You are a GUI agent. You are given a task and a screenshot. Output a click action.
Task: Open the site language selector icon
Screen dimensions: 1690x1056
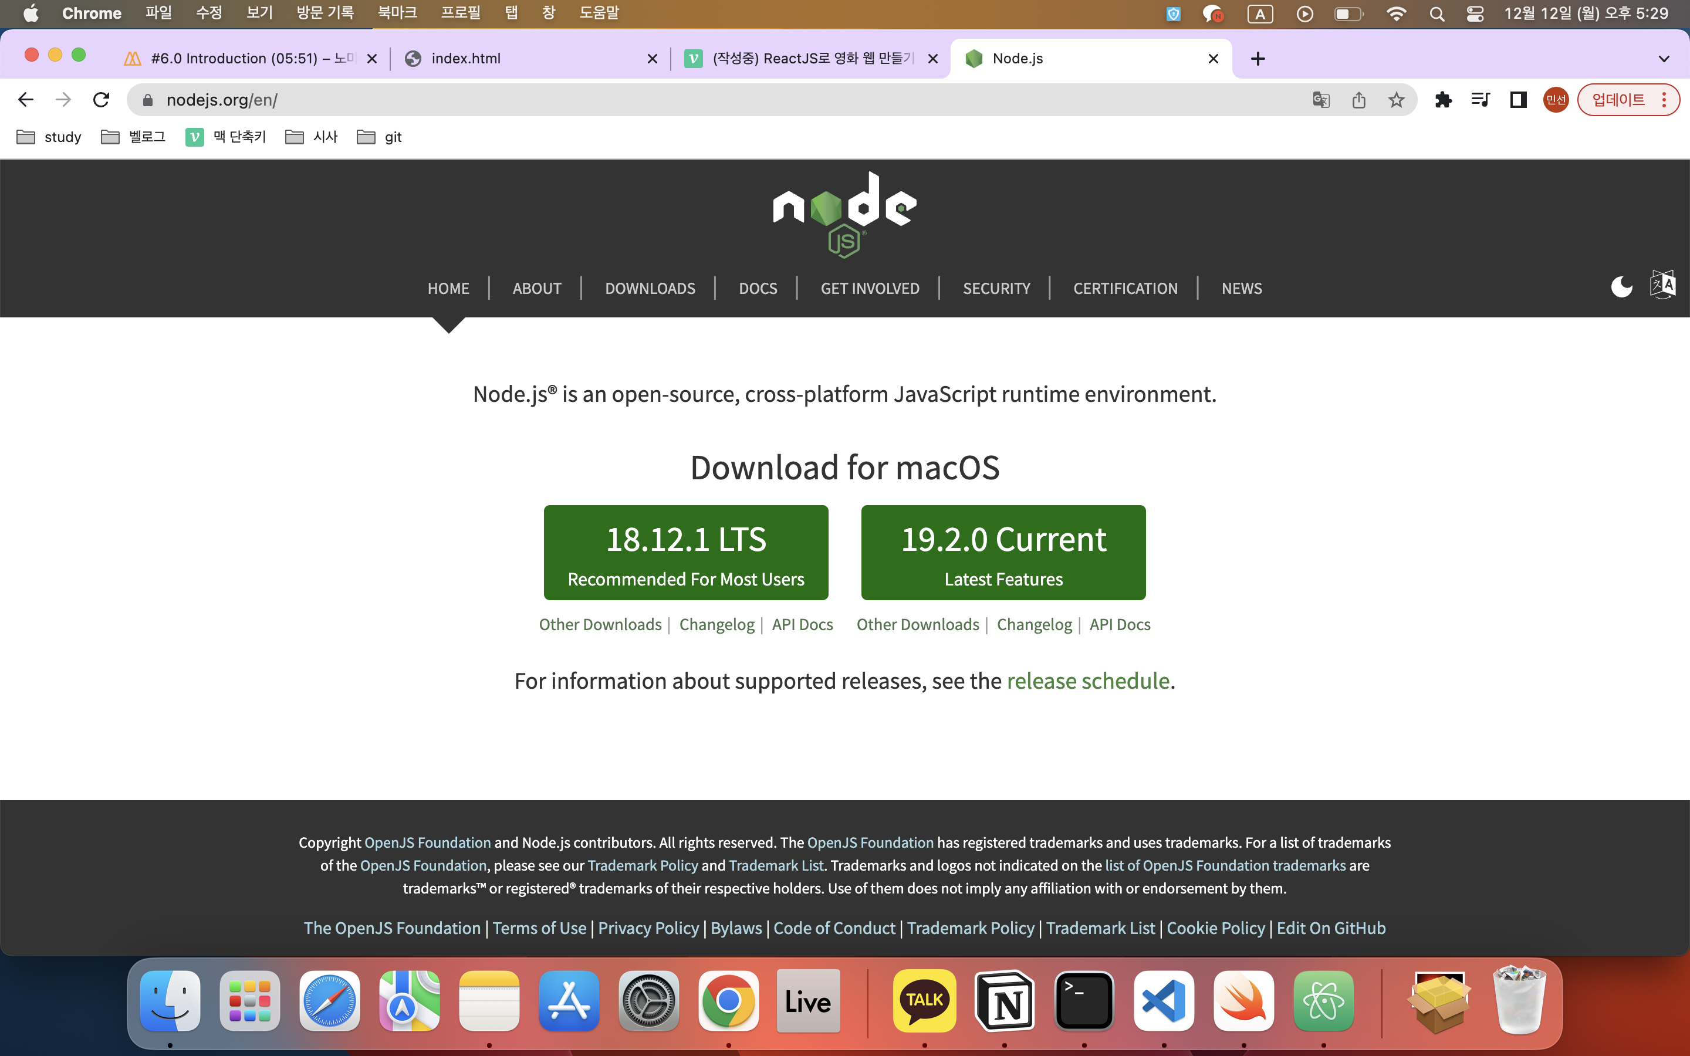1663,285
